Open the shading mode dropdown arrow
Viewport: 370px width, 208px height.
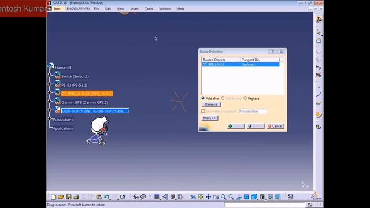tap(265, 199)
